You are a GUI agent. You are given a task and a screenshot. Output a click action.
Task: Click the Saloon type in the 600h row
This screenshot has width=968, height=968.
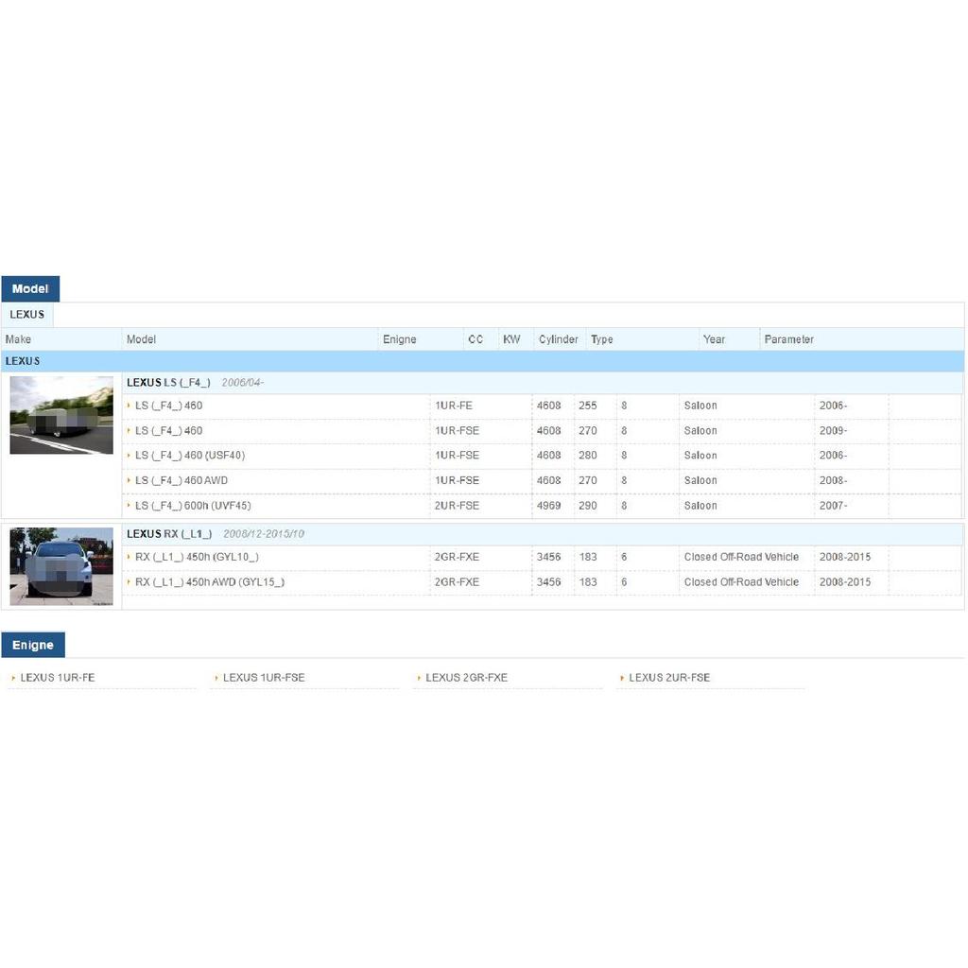click(x=700, y=506)
